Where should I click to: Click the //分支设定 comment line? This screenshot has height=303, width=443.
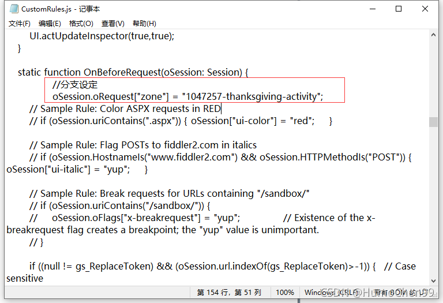click(x=75, y=85)
